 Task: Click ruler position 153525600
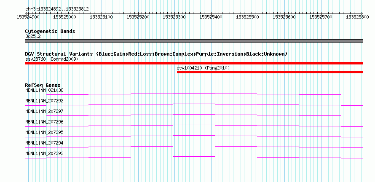coord(284,17)
